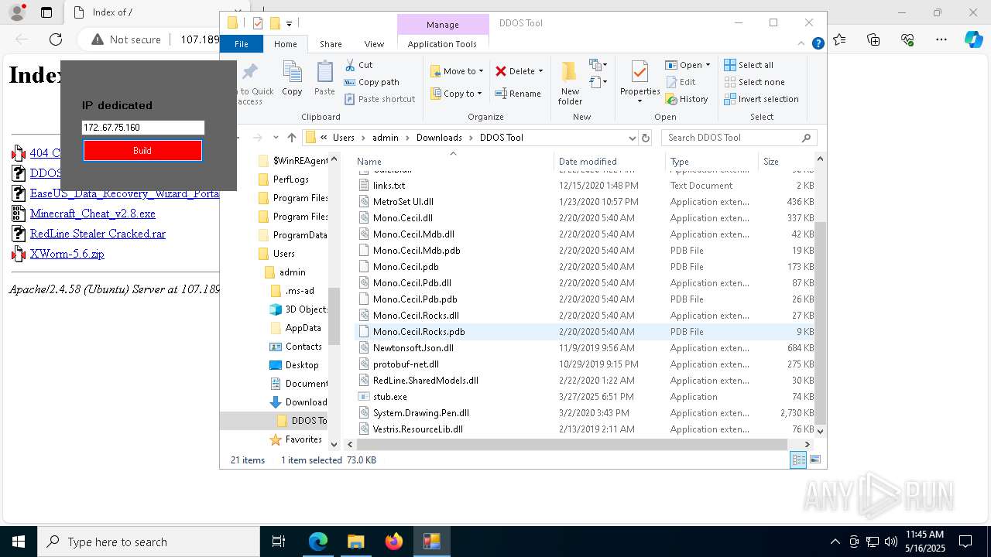
Task: Select Contacts in navigation tree
Action: click(x=303, y=347)
